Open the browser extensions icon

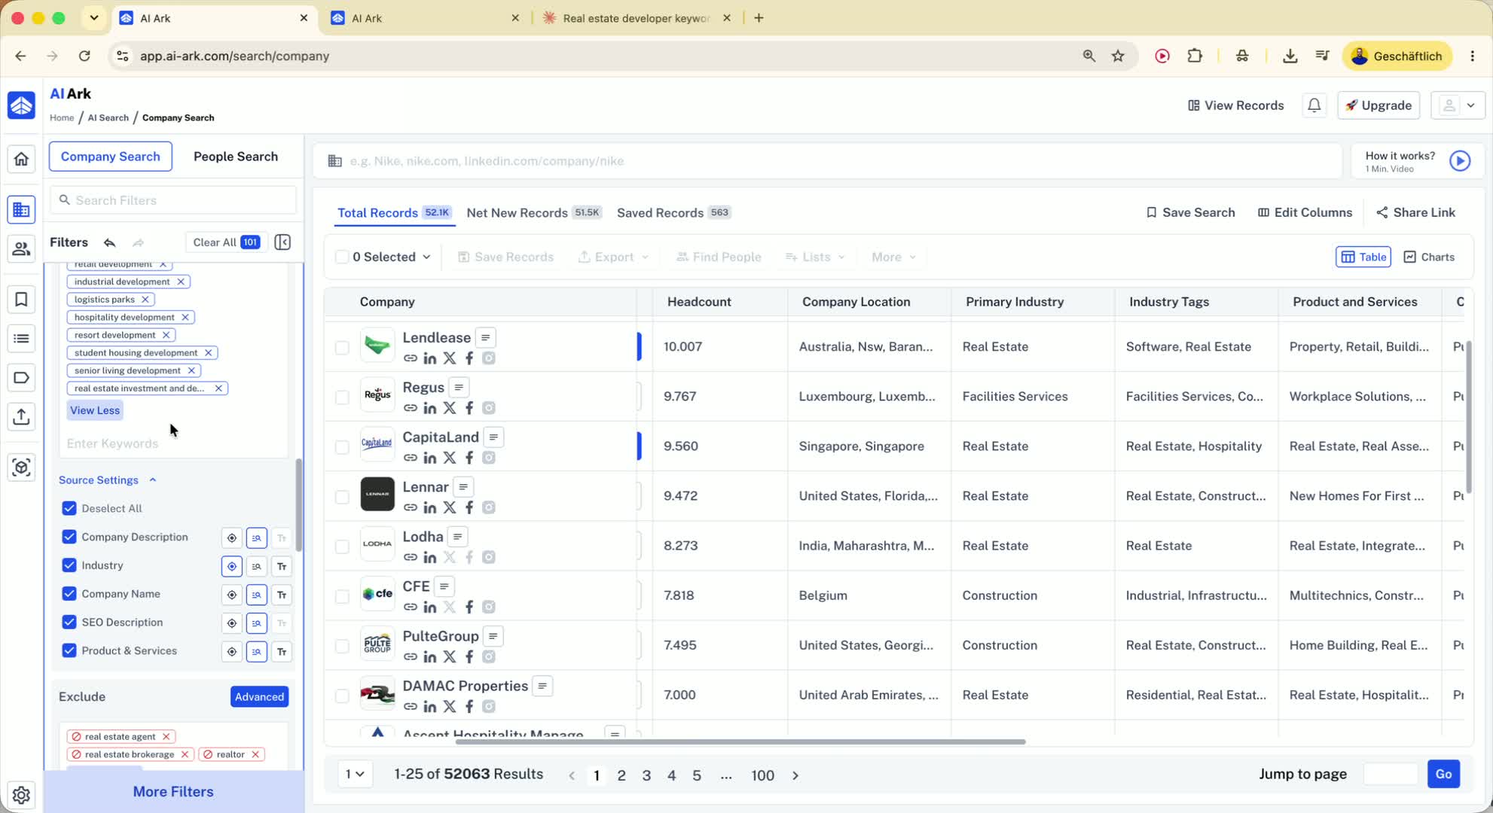pyautogui.click(x=1195, y=56)
